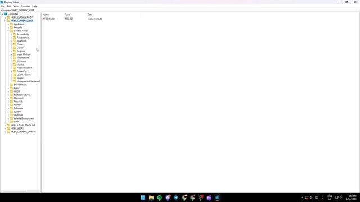This screenshot has height=202, width=360.
Task: Click the (value not set) data cell
Action: tap(94, 19)
